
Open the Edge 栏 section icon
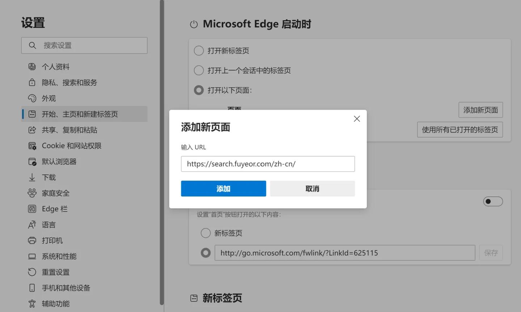[32, 209]
